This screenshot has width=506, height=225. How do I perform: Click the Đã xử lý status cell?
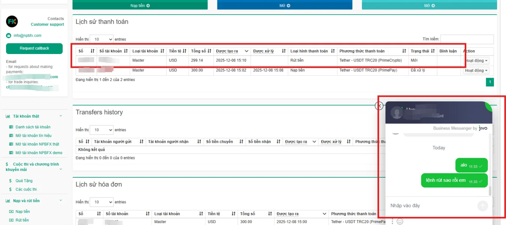tap(423, 70)
